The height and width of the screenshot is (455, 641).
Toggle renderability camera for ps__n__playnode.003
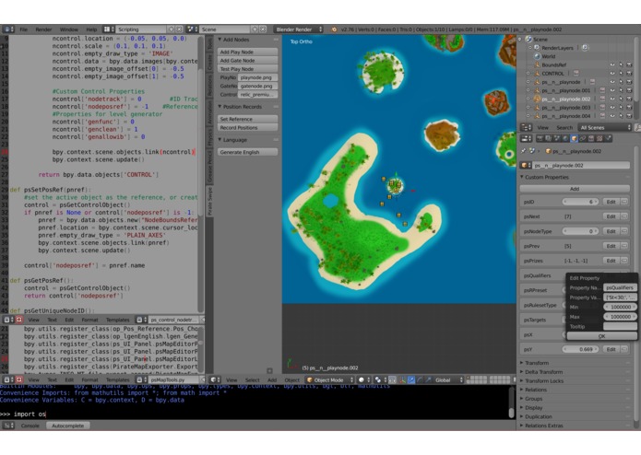click(629, 108)
